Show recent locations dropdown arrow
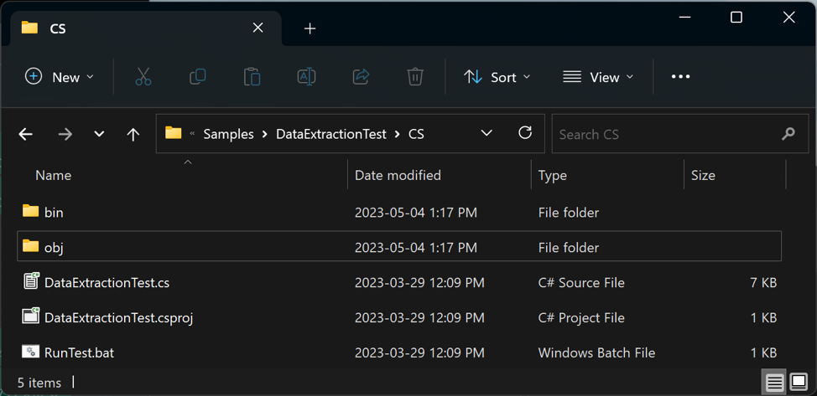This screenshot has height=396, width=817. tap(99, 134)
